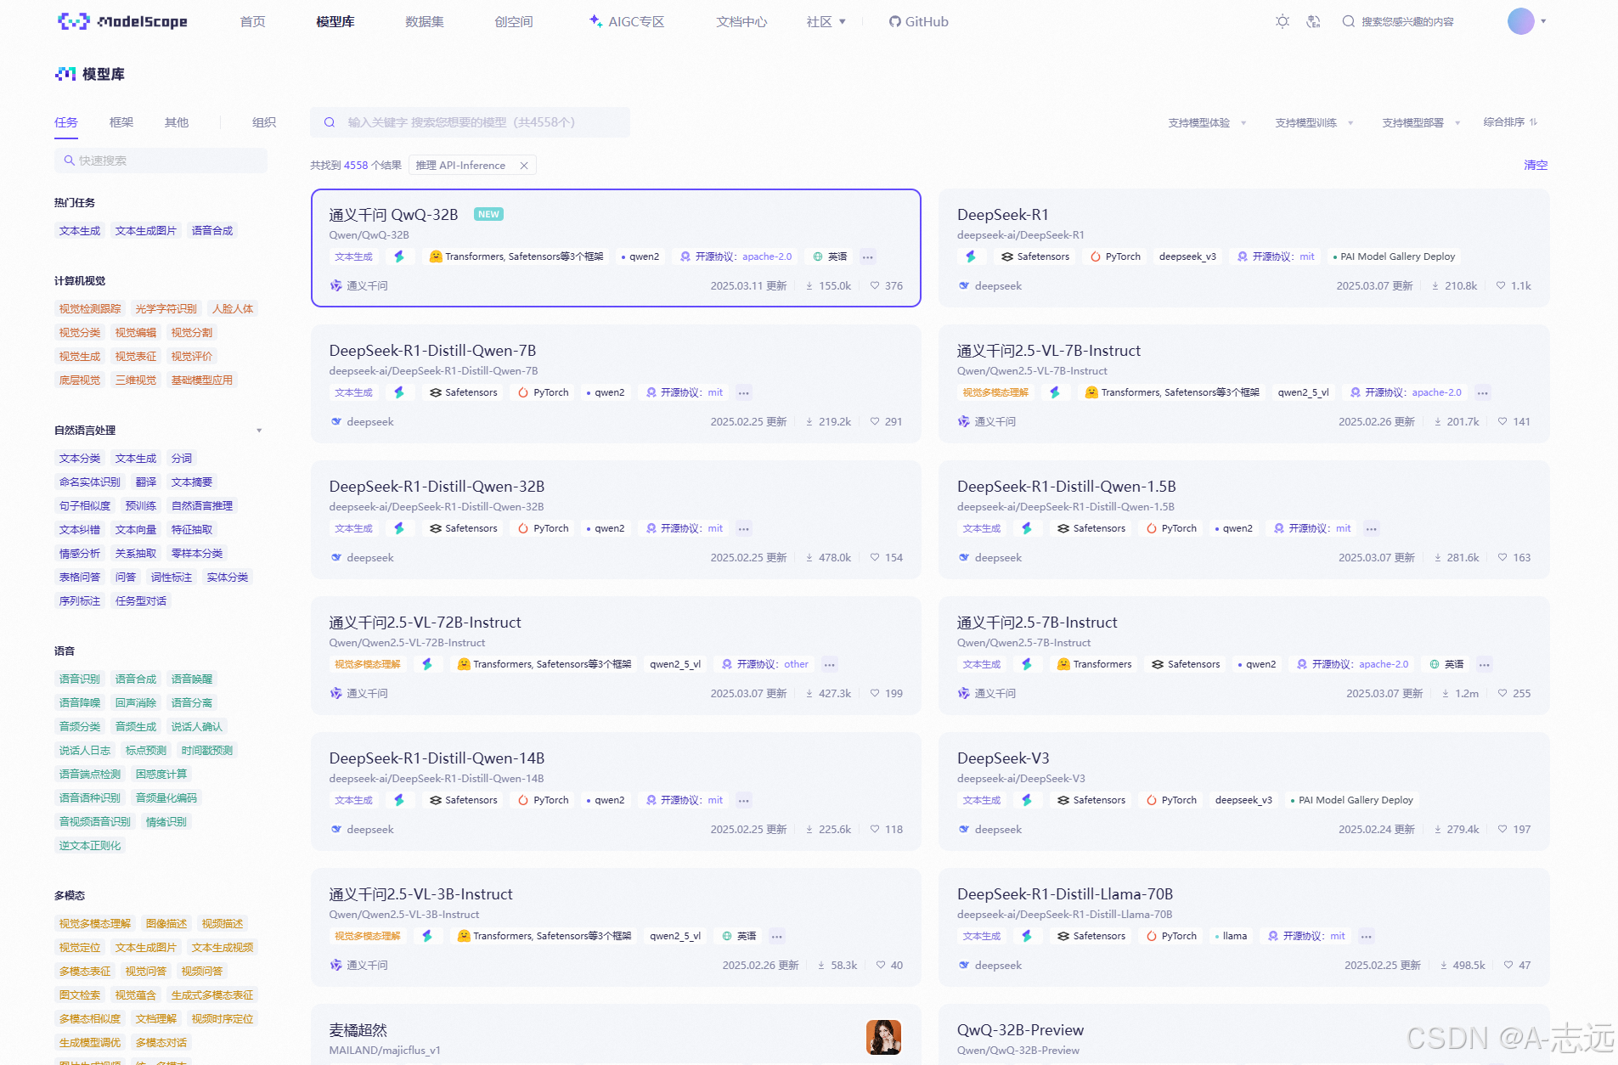Image resolution: width=1618 pixels, height=1065 pixels.
Task: Select the 语音识别 task tag
Action: coord(80,679)
